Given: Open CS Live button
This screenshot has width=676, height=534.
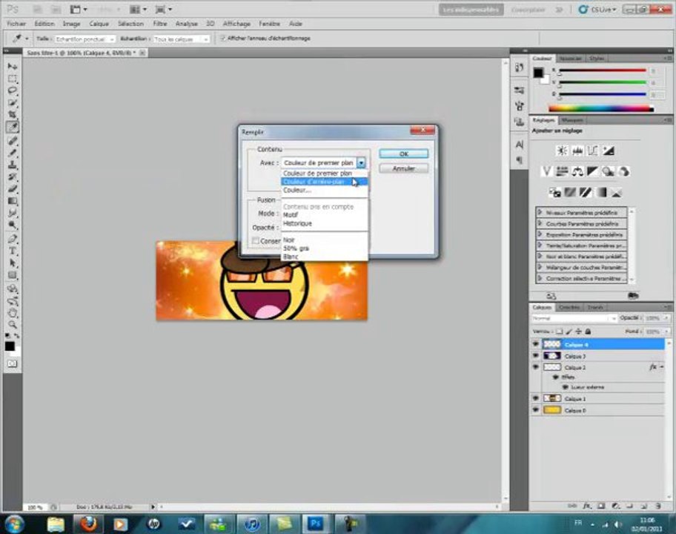Looking at the screenshot, I should 597,10.
